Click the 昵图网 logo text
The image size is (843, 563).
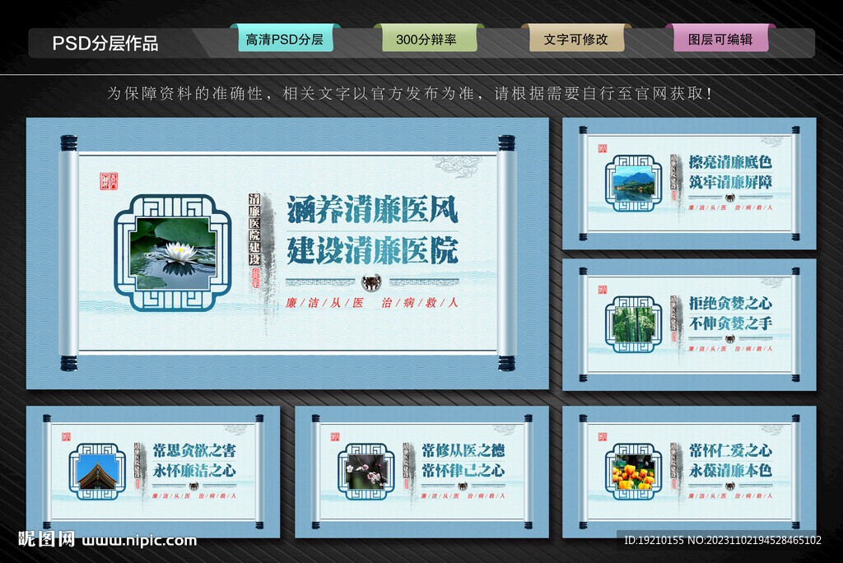[x=47, y=539]
